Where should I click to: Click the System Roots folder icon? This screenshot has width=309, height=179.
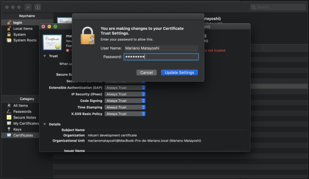9,40
